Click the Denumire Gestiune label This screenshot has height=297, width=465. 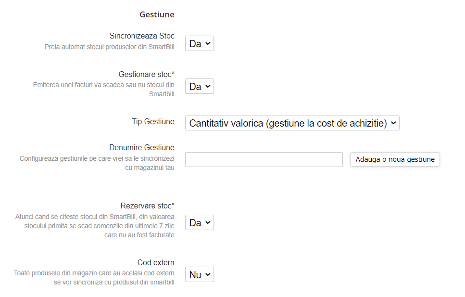[142, 147]
